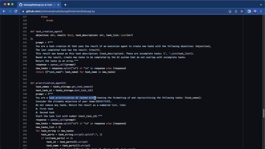Go back using the browser back arrow

pos(4,11)
